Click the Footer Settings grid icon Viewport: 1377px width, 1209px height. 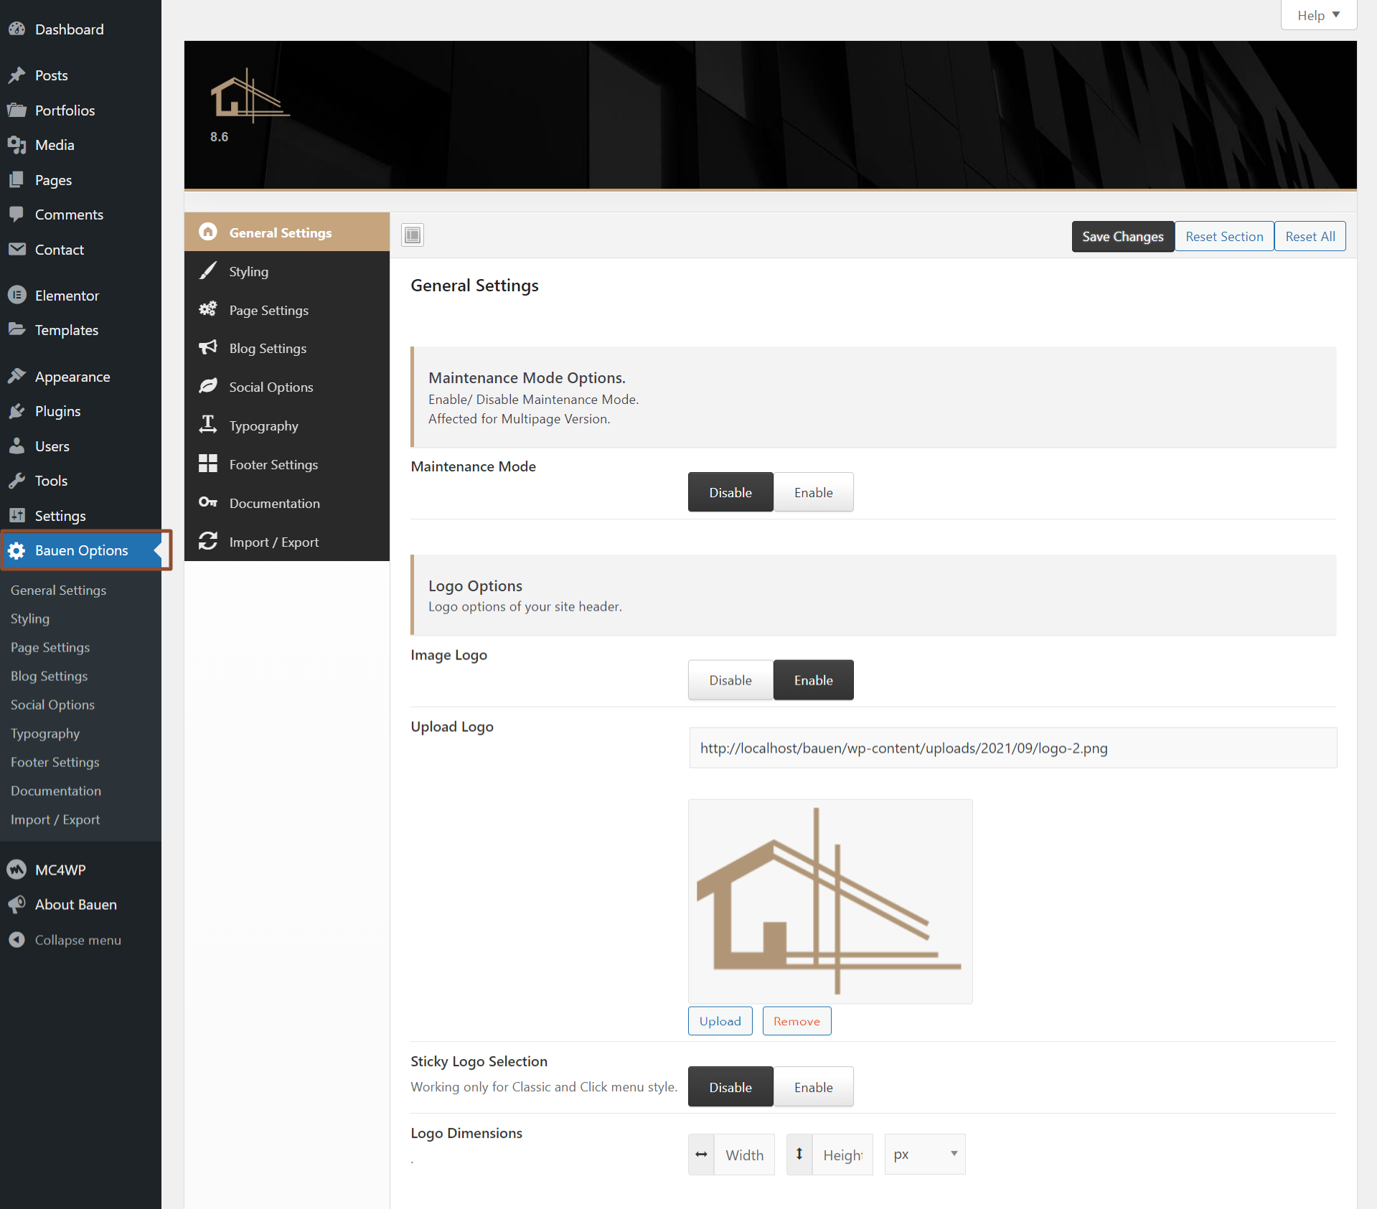[x=208, y=464]
